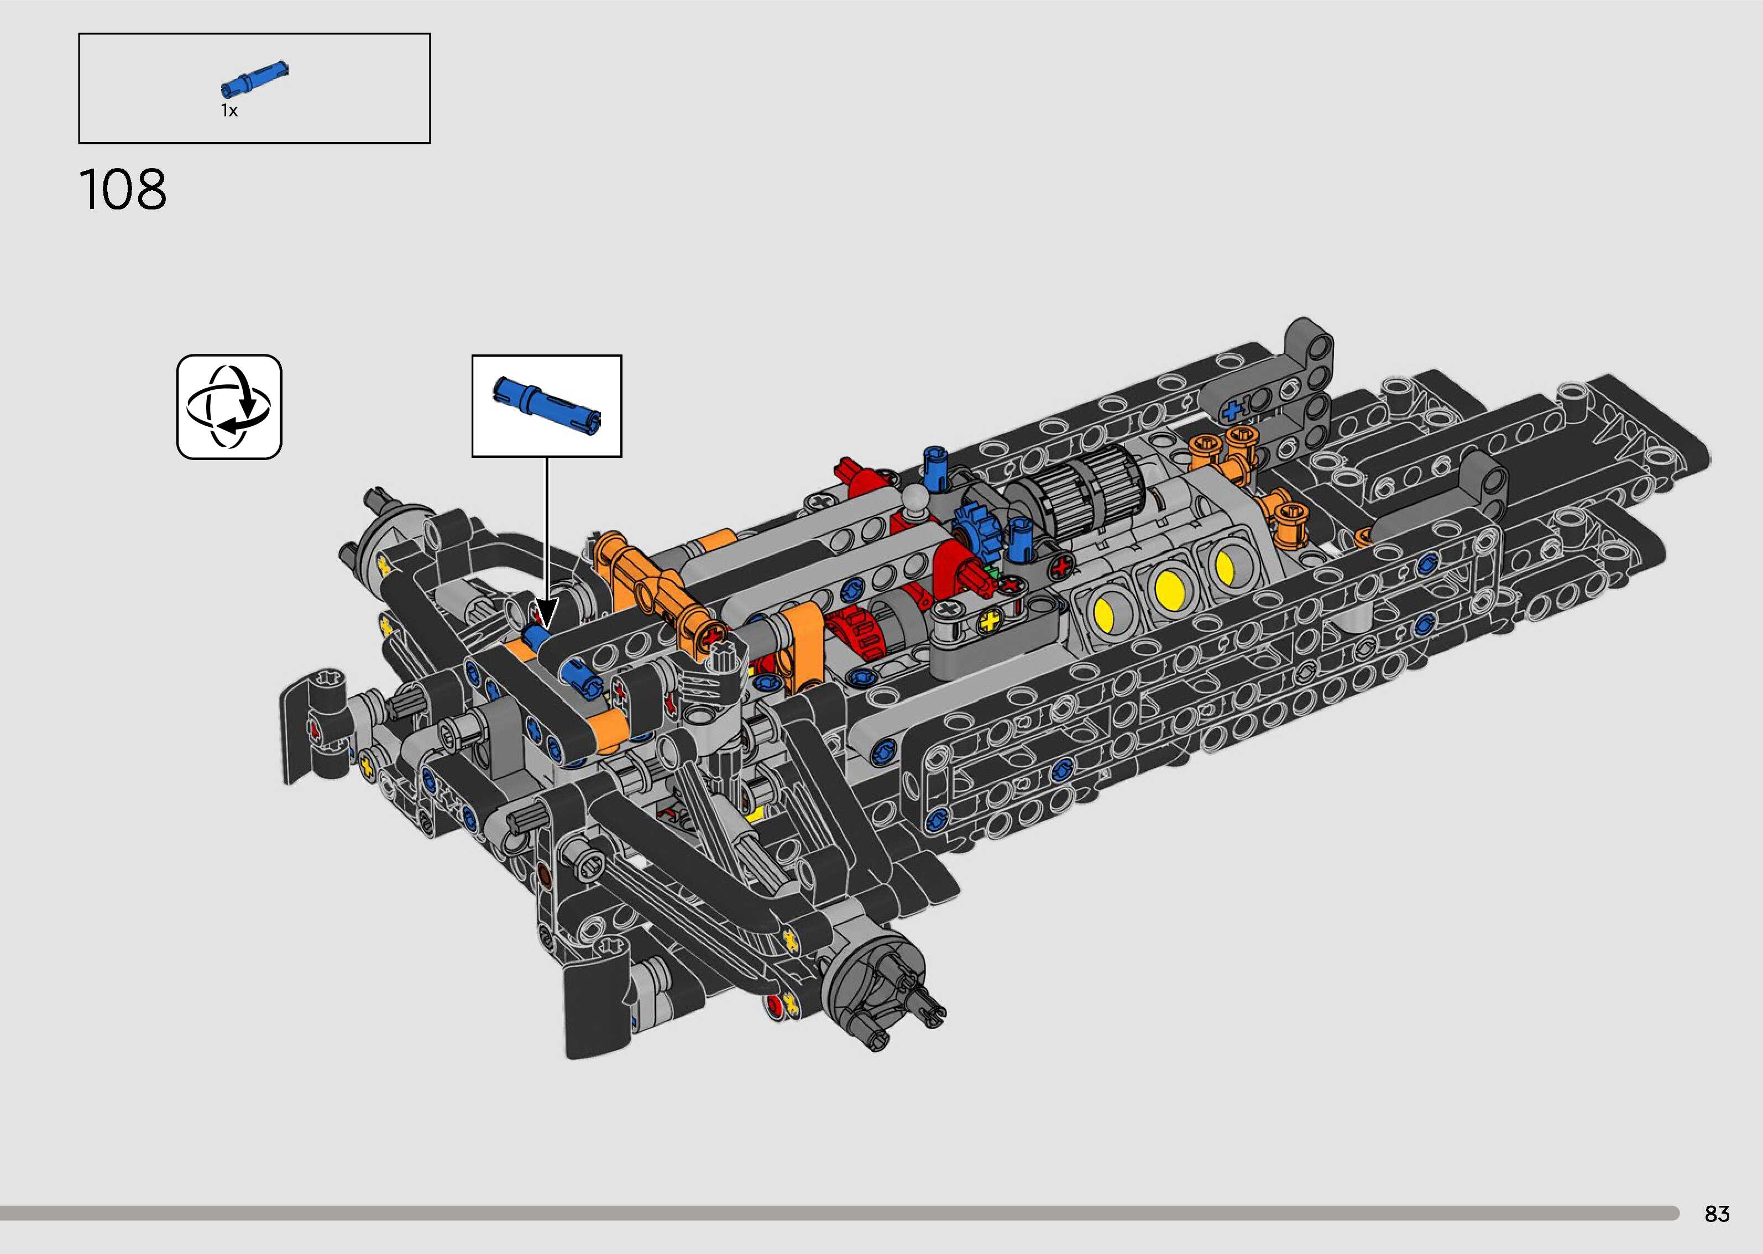Click the gray ball joint piece
1763x1254 pixels.
(916, 497)
